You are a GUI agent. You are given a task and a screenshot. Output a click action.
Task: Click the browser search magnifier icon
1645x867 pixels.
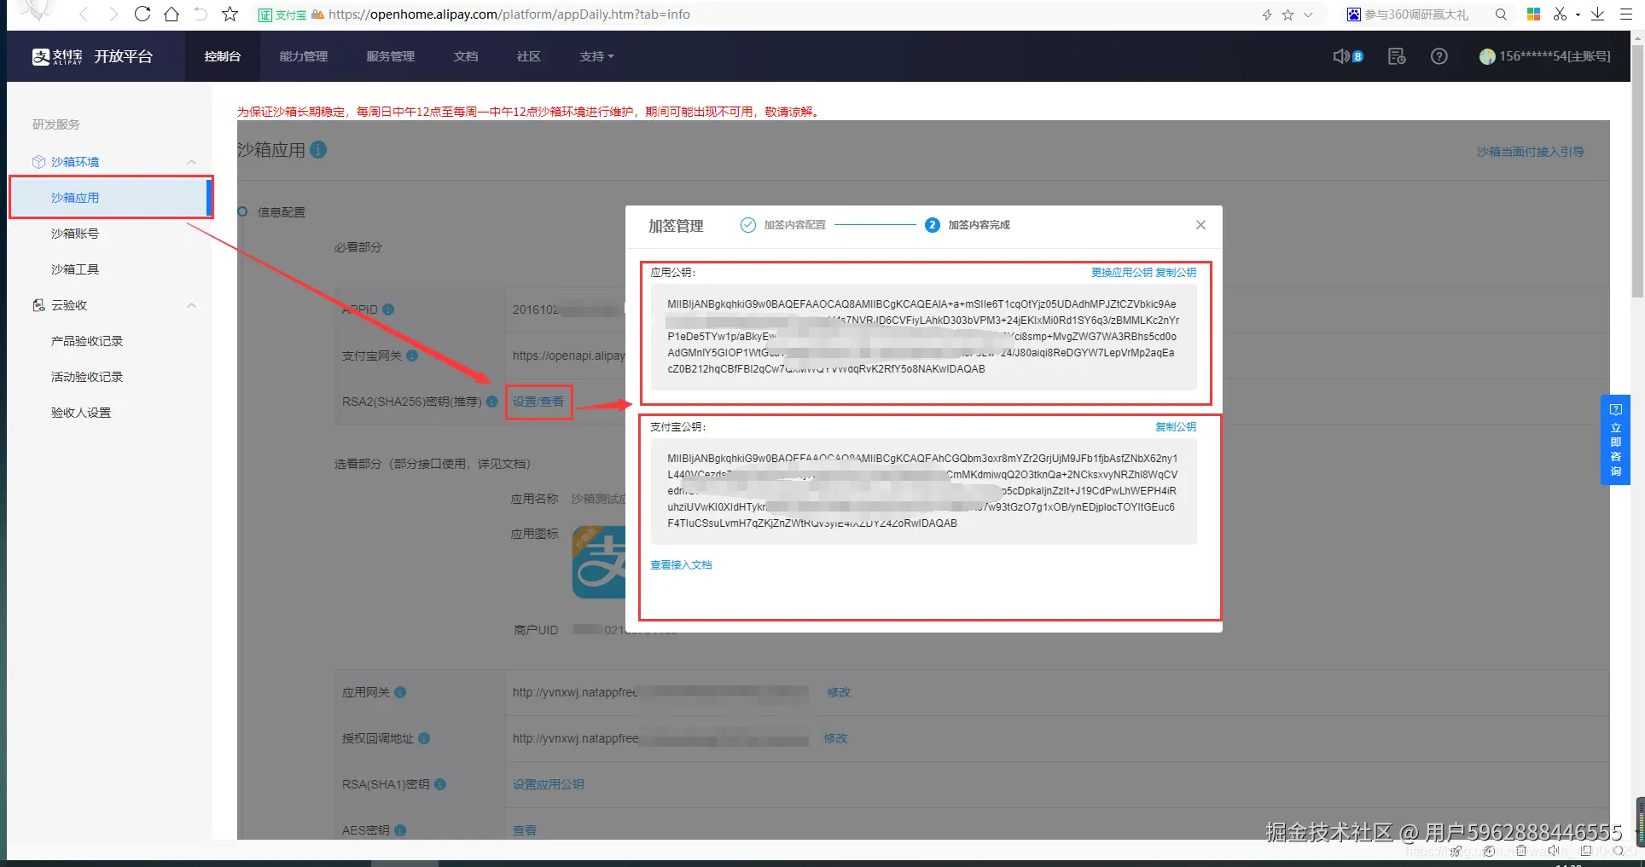click(1501, 14)
